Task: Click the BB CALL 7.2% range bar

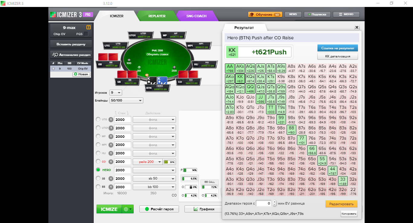Action: click(x=210, y=187)
